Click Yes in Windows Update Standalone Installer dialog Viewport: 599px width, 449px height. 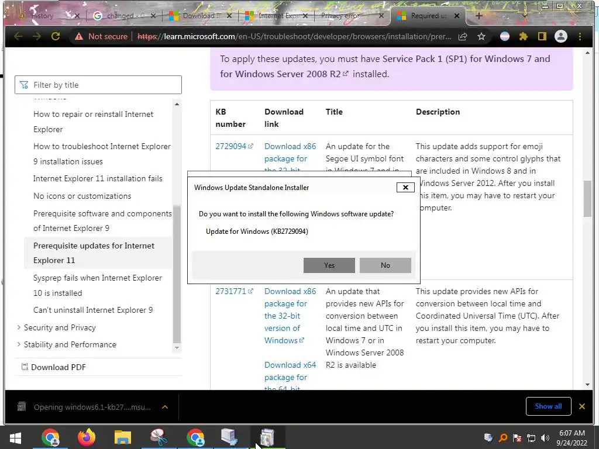pos(329,265)
